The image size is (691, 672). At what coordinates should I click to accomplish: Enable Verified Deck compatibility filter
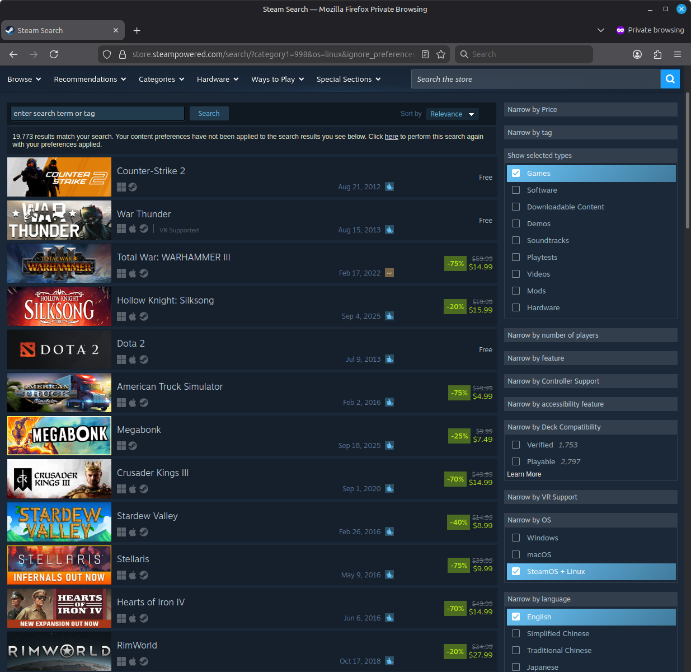click(x=516, y=445)
